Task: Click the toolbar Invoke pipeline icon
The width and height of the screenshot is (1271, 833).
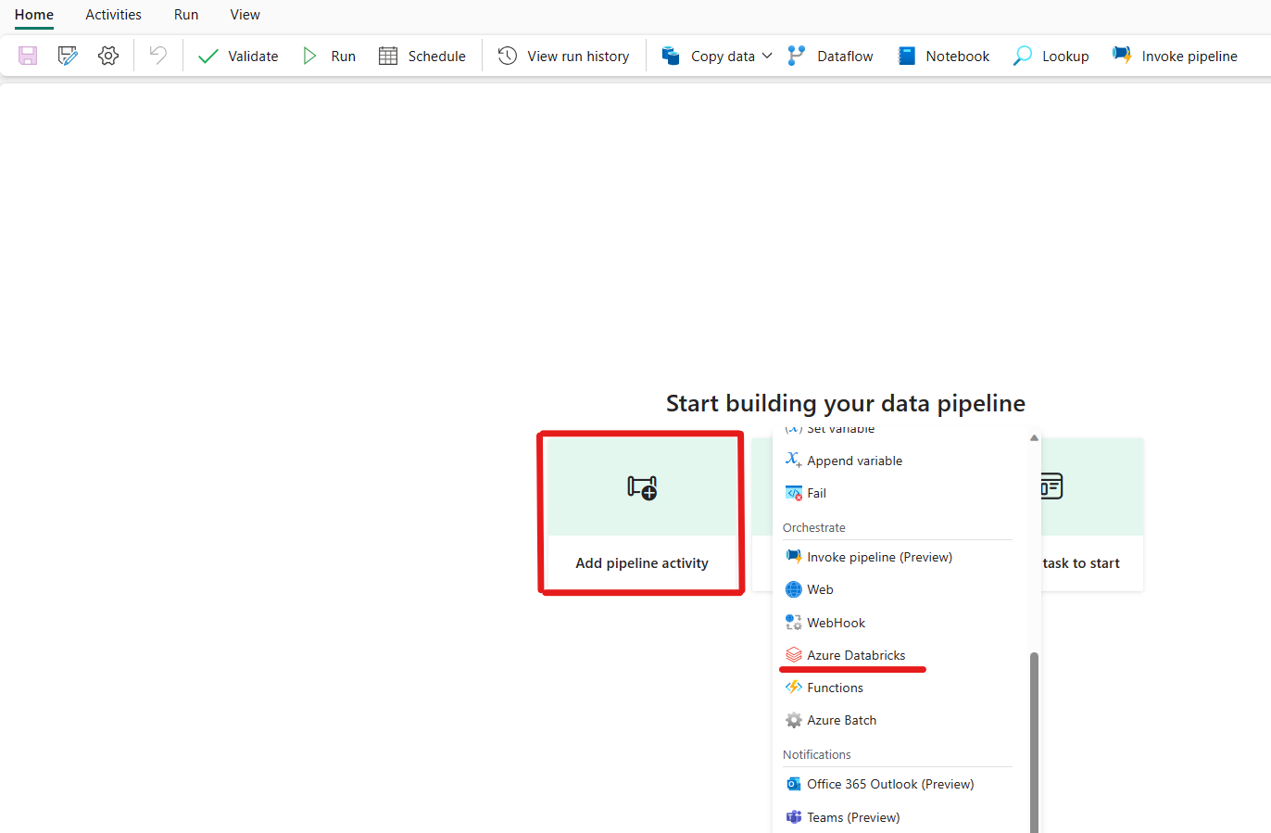Action: [1122, 55]
